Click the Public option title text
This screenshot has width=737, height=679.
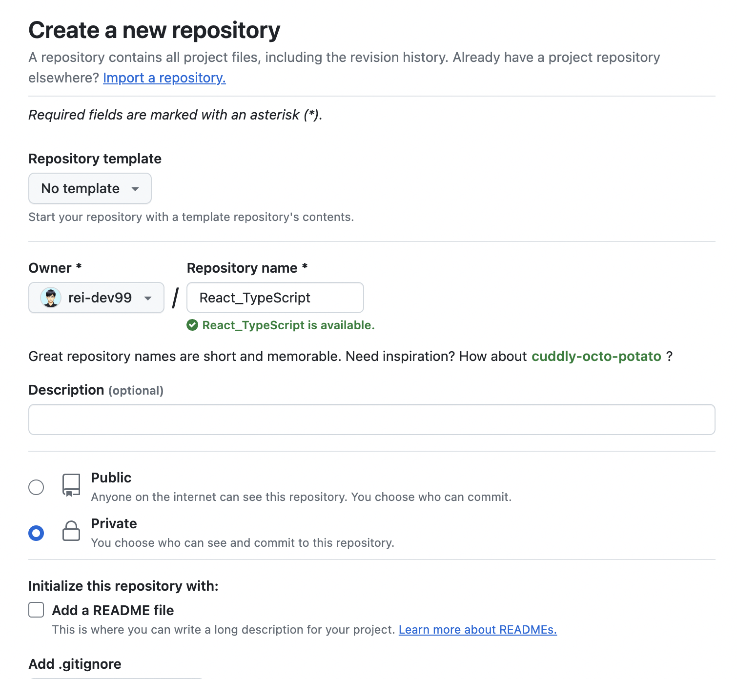tap(111, 478)
